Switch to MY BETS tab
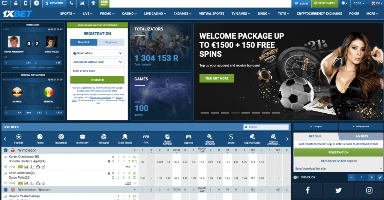This screenshot has height=200, width=384. click(x=362, y=136)
